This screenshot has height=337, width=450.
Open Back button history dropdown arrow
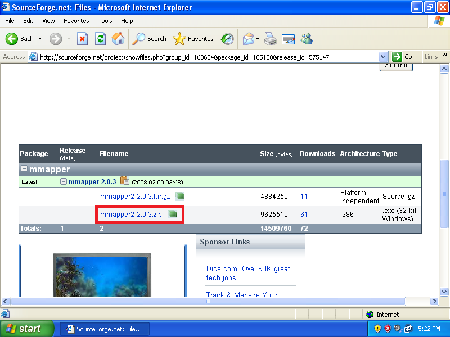(40, 39)
